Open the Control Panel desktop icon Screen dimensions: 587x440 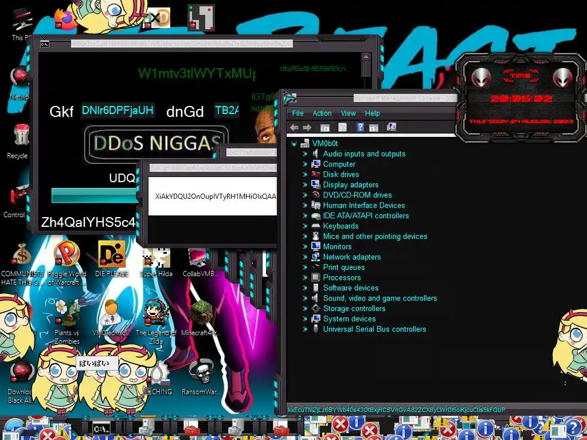pyautogui.click(x=19, y=196)
